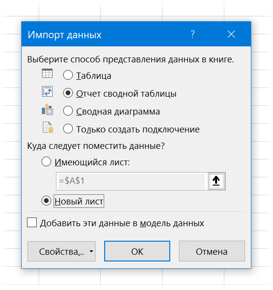Image resolution: width=273 pixels, height=290 pixels.
Task: Open help with the question mark
Action: (192, 34)
